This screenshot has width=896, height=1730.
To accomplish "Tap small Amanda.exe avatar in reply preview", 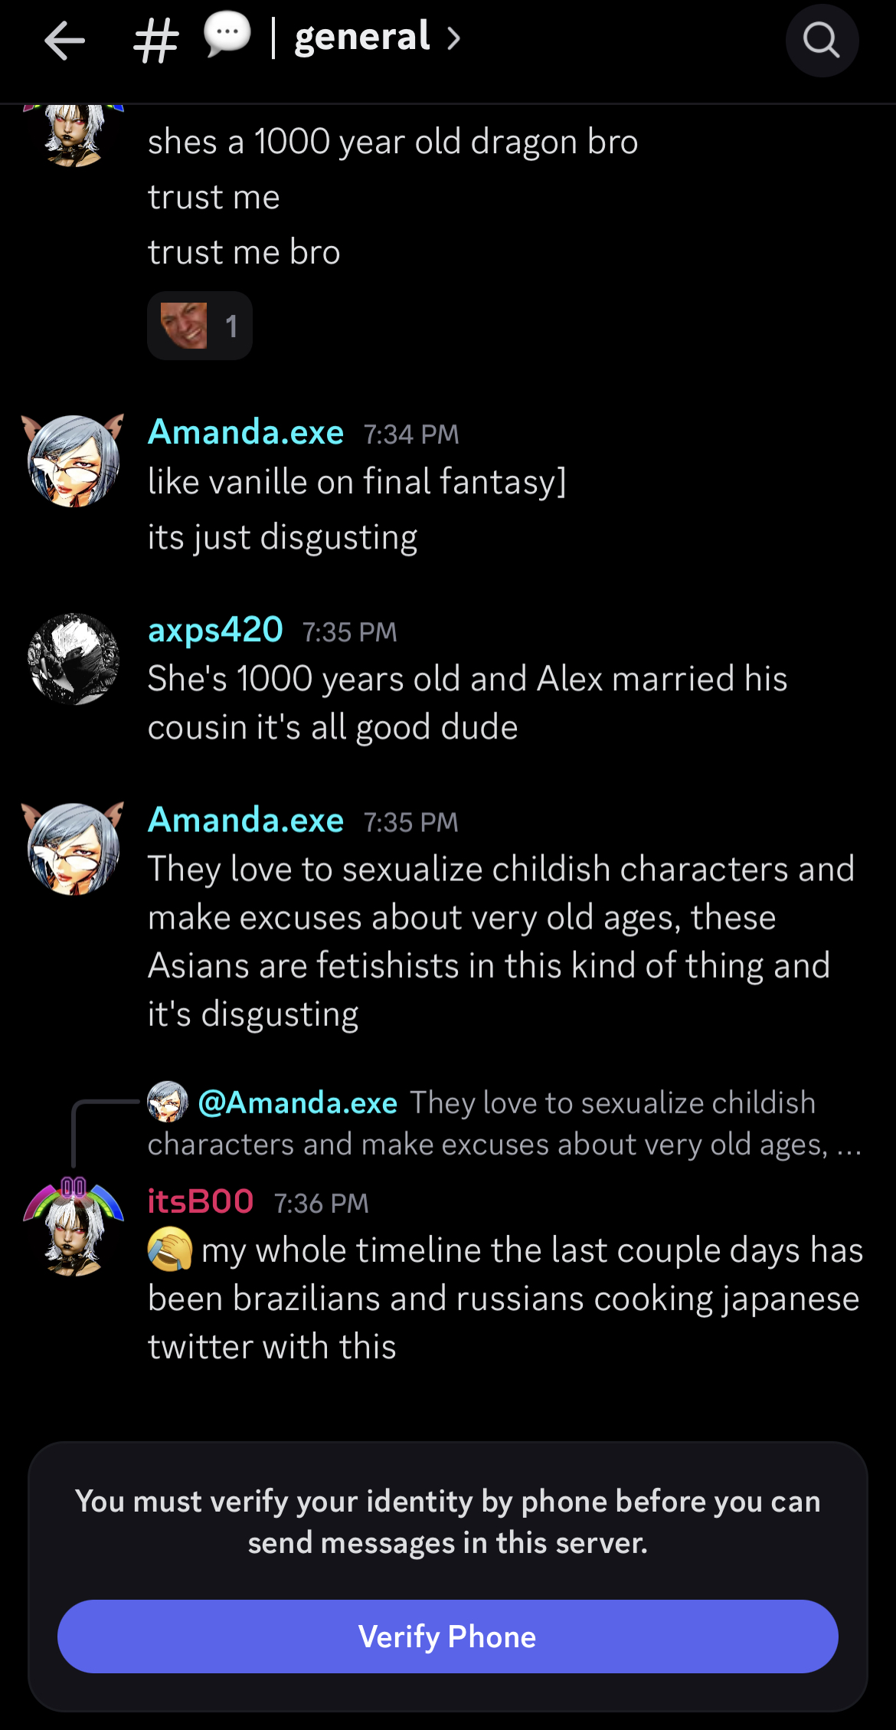I will point(168,1102).
